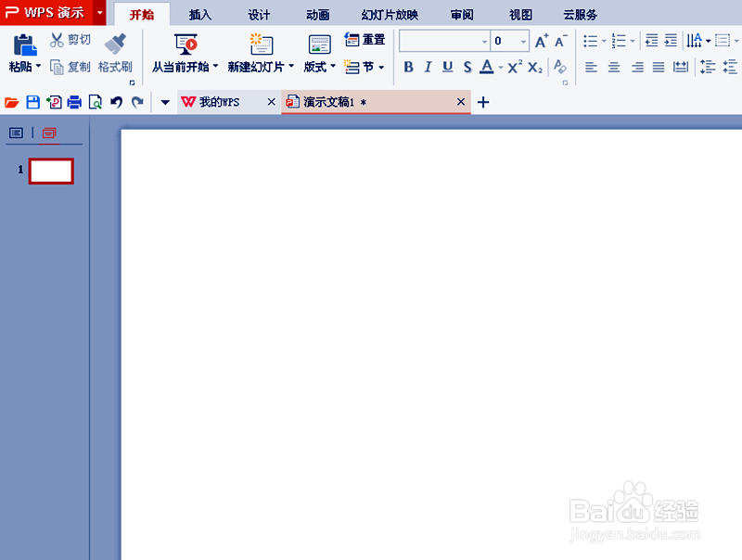The height and width of the screenshot is (560, 742).
Task: Align text left
Action: (x=591, y=67)
